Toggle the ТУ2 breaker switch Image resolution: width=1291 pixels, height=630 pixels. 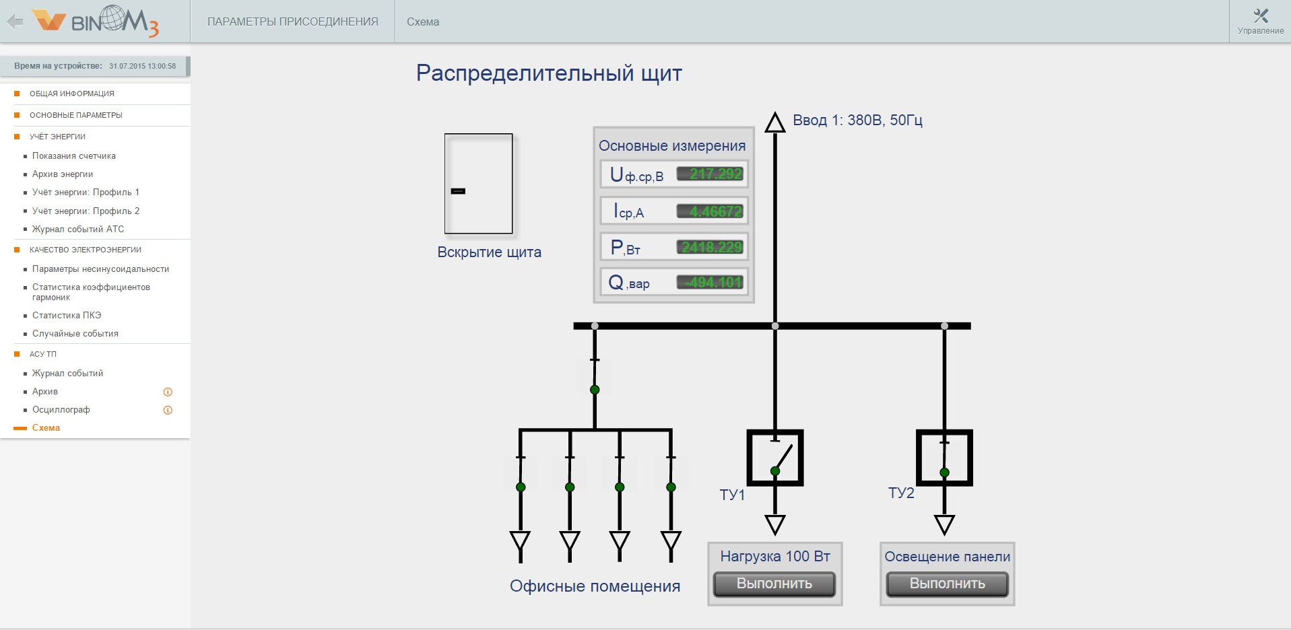[944, 458]
